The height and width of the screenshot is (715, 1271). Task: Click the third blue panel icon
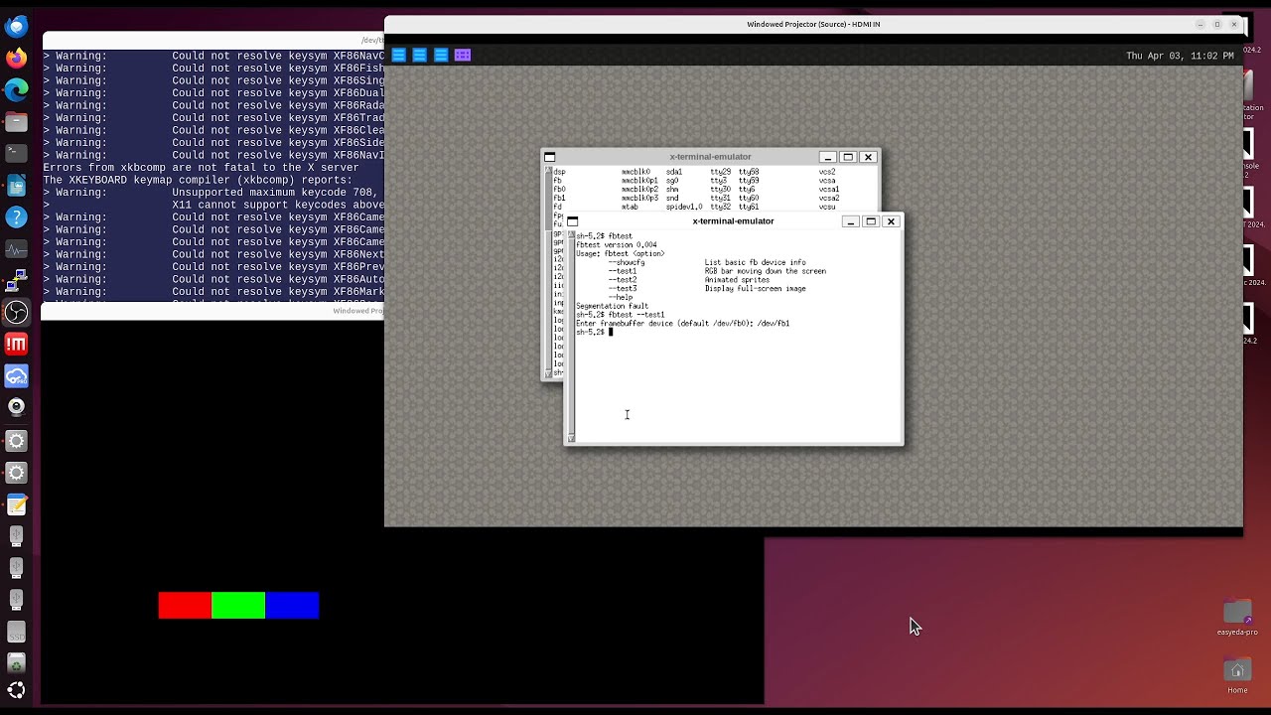coord(441,56)
